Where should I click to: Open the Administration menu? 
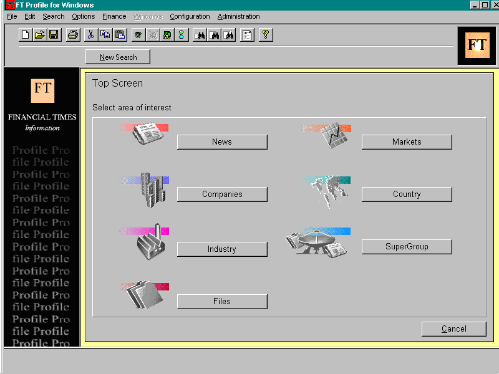tap(238, 17)
